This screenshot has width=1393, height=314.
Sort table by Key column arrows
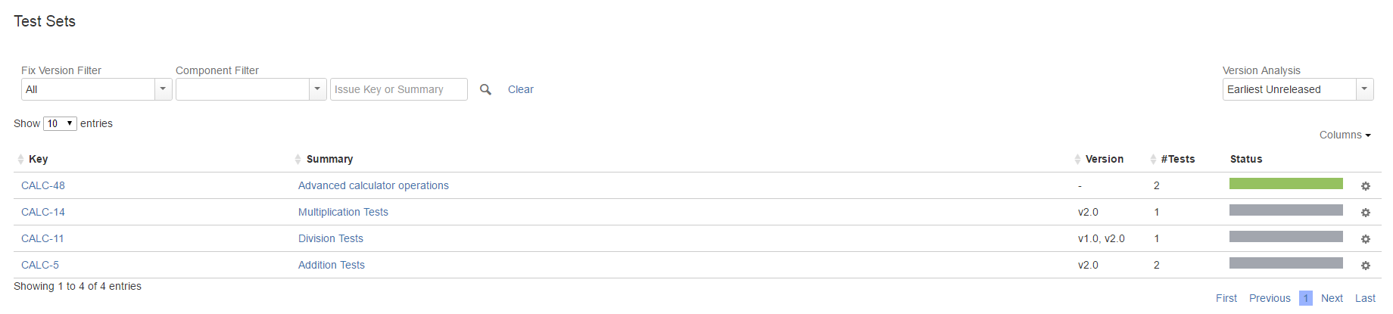(20, 159)
